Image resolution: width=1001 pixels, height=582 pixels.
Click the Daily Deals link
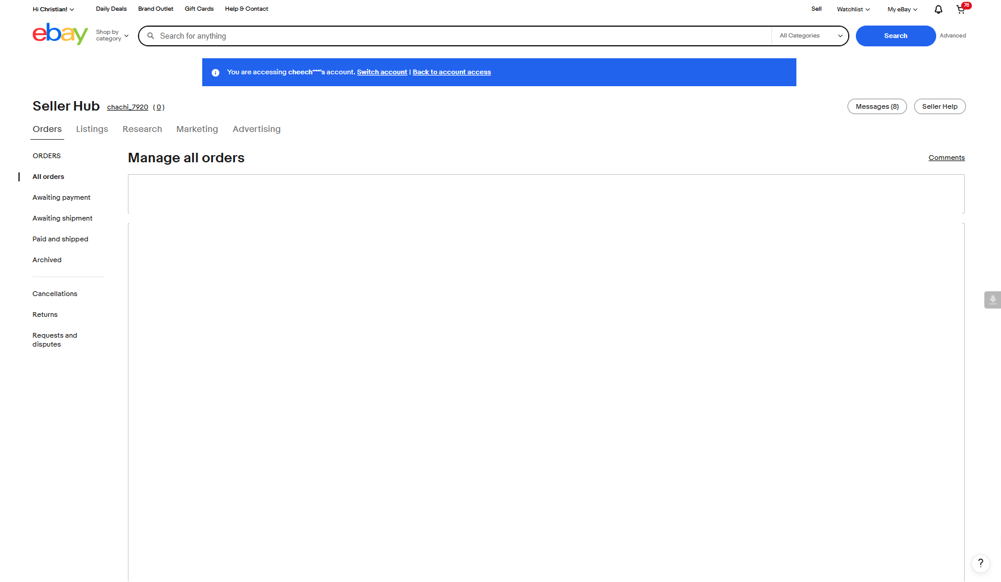(111, 9)
